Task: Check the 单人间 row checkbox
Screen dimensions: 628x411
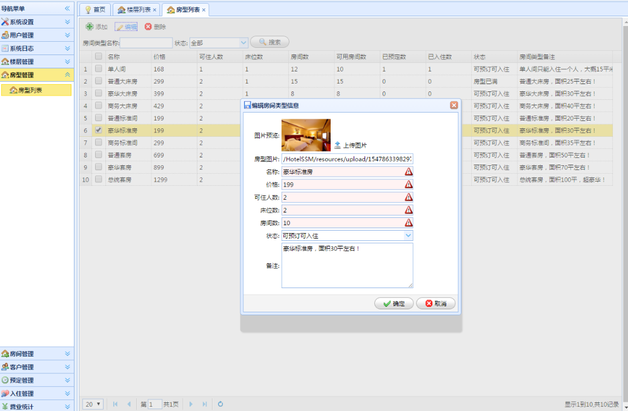Action: point(98,69)
